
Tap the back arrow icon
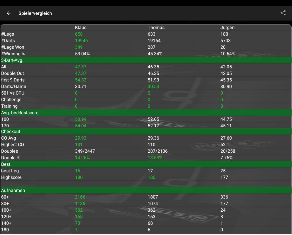point(9,13)
